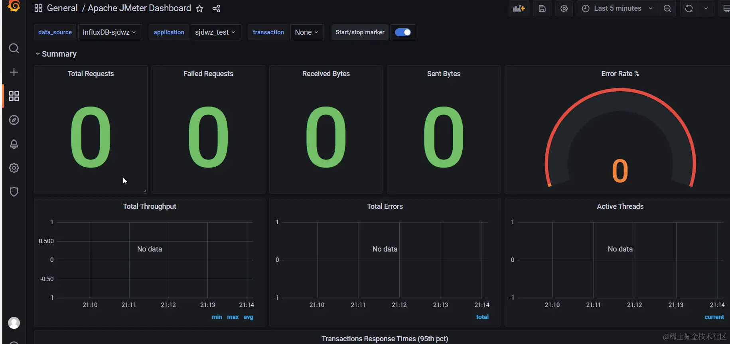730x344 pixels.
Task: Open Total Requests panel title menu
Action: [91, 74]
